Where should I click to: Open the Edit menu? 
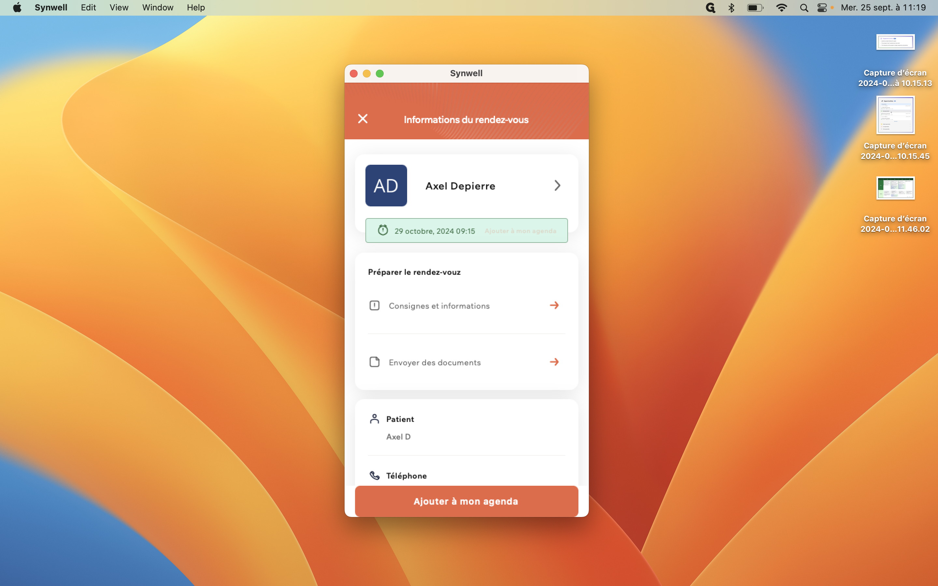pos(88,8)
